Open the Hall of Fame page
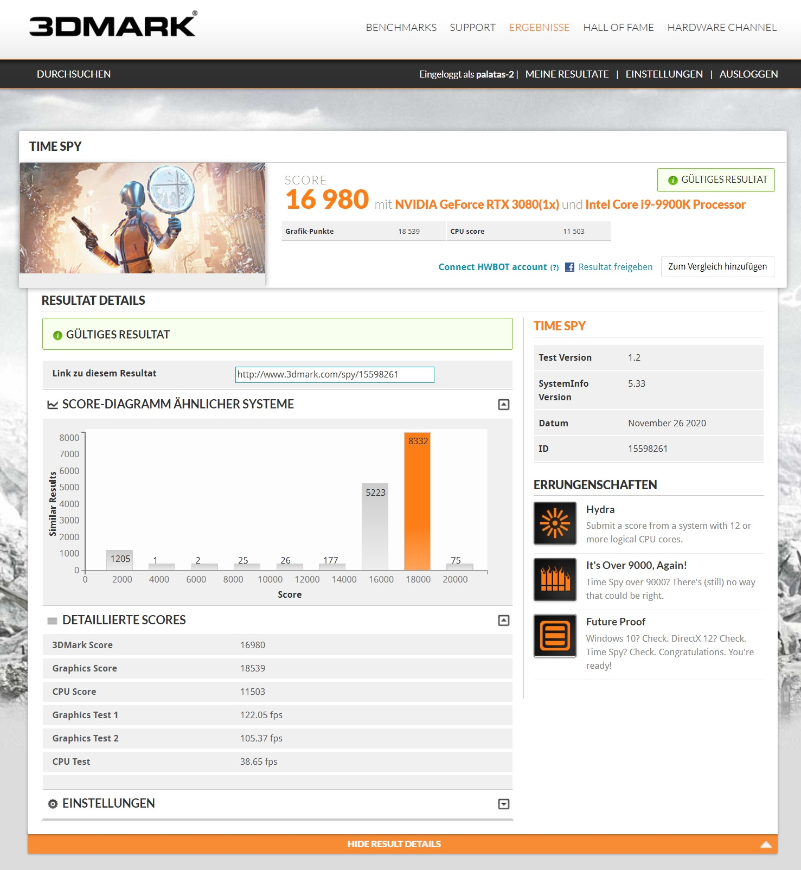Image resolution: width=801 pixels, height=870 pixels. pyautogui.click(x=618, y=28)
